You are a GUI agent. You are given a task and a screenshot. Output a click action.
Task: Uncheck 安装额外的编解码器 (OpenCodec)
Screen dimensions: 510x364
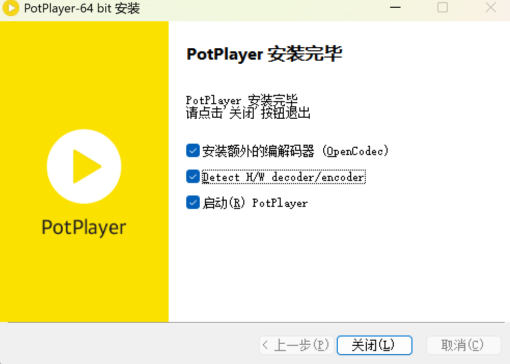(x=192, y=150)
